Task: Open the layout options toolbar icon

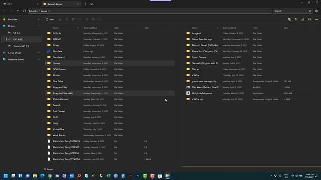Action: (x=303, y=19)
